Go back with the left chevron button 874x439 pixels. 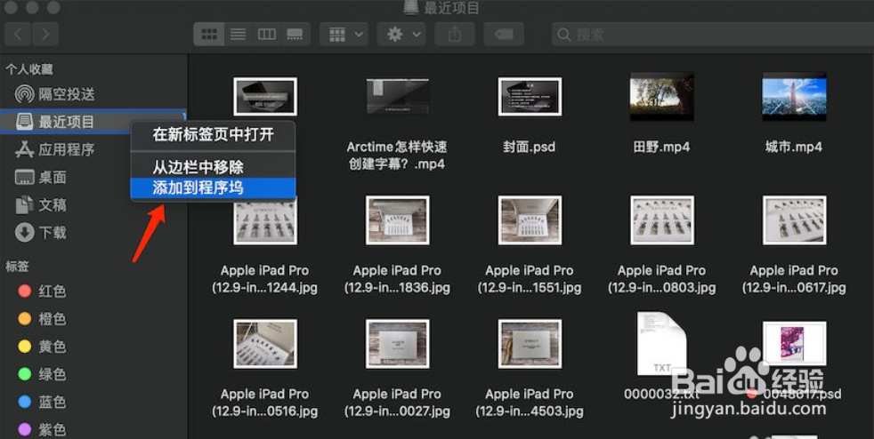click(18, 35)
